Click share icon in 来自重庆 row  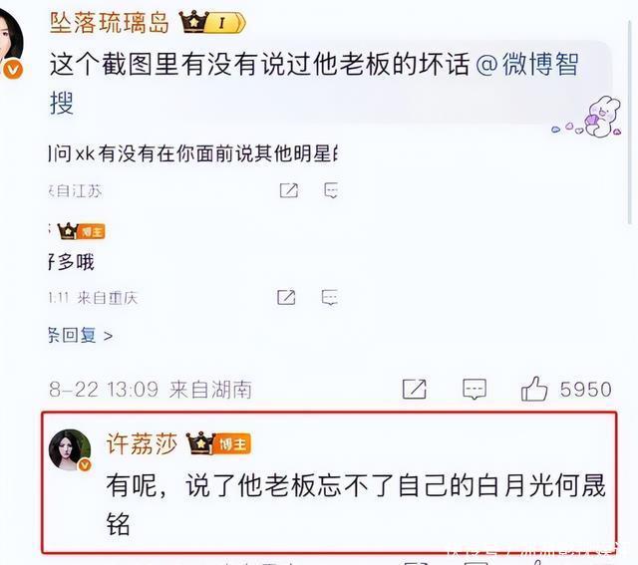pos(286,297)
